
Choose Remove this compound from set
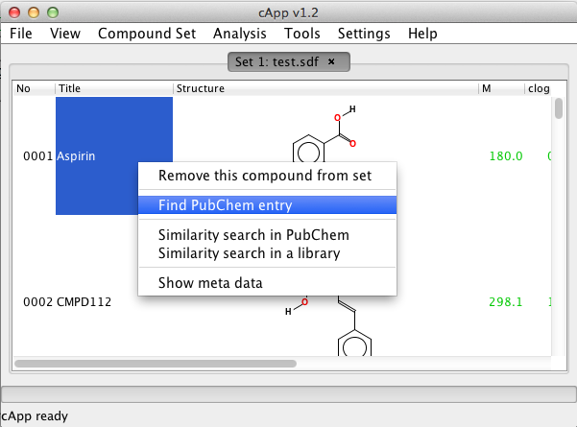(267, 176)
